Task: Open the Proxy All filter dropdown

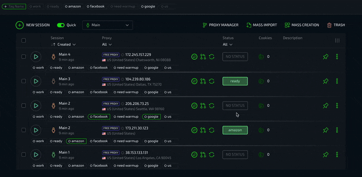Action: (x=107, y=44)
